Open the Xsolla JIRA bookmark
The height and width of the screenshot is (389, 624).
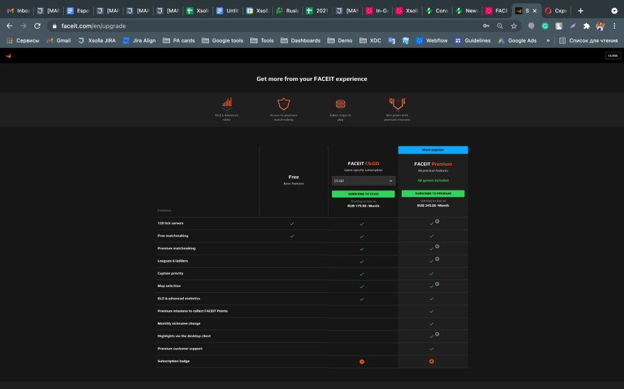[97, 40]
